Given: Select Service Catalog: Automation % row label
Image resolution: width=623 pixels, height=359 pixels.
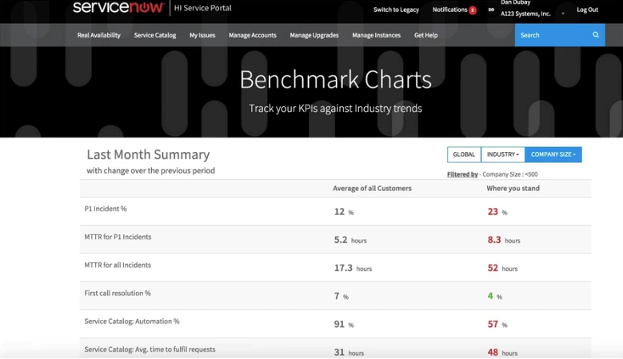Looking at the screenshot, I should pos(132,321).
